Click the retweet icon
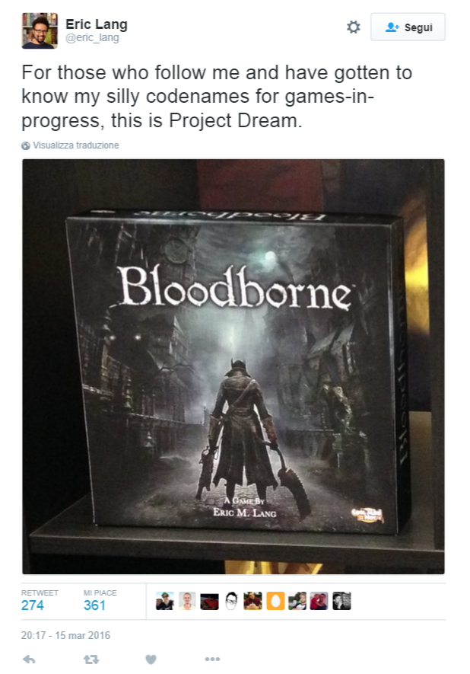 pos(91,659)
